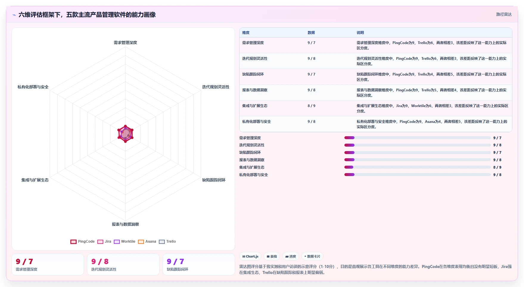Toggle Worktile legend color box
Screen dimensions: 524x287
pyautogui.click(x=117, y=242)
